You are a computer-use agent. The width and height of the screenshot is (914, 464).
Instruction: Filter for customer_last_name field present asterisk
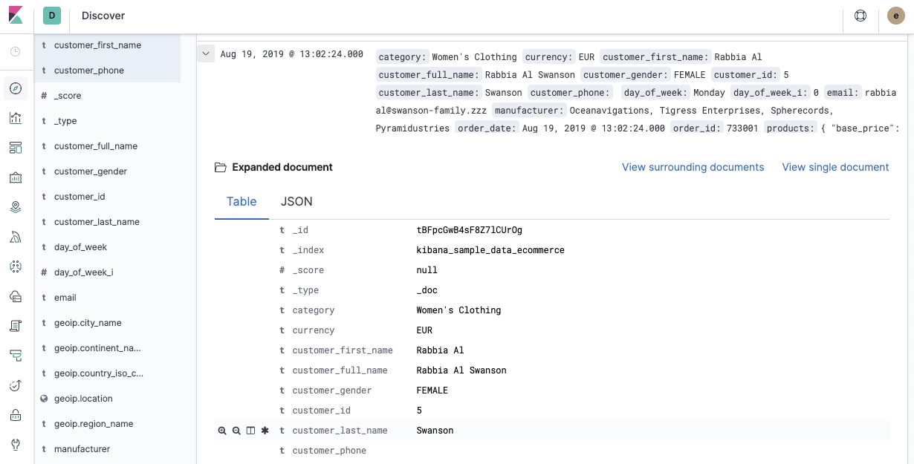265,431
